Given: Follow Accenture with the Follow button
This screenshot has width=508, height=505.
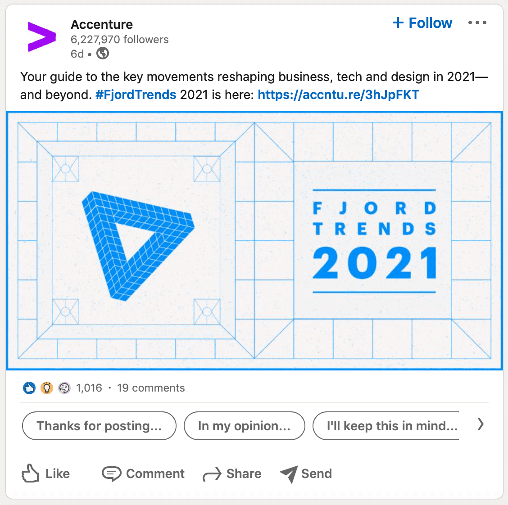Looking at the screenshot, I should [422, 23].
